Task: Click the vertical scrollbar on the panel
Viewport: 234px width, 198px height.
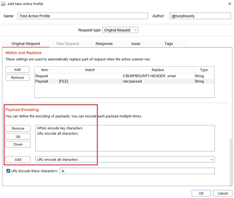Action: (231, 162)
